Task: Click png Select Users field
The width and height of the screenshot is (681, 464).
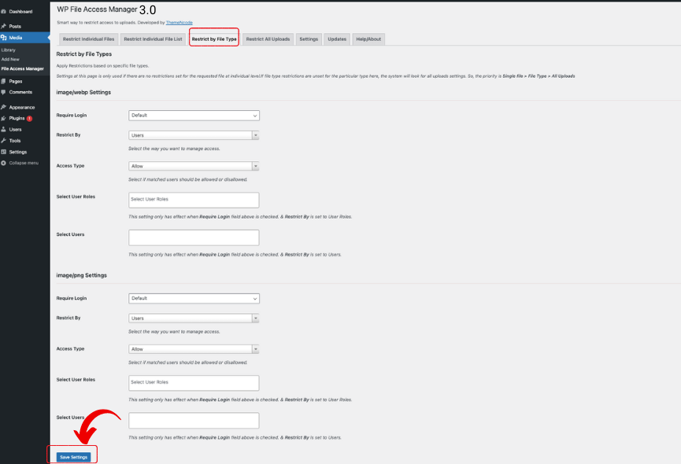Action: [194, 421]
